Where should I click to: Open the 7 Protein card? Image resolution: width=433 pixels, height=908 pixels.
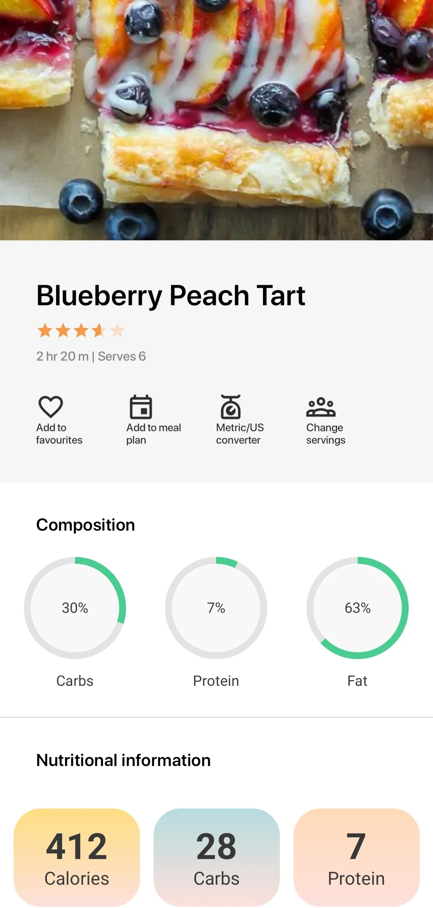click(x=356, y=857)
